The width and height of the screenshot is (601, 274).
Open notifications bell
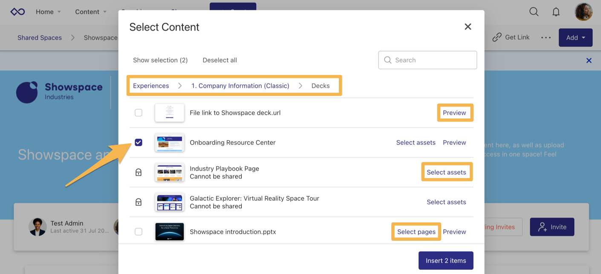coord(556,12)
